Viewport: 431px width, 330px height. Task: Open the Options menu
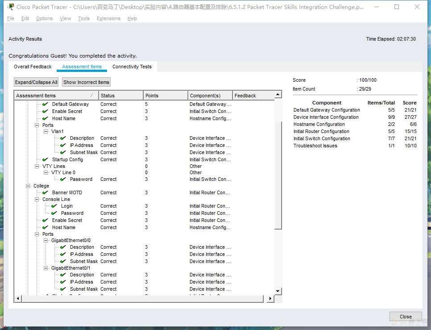44,18
